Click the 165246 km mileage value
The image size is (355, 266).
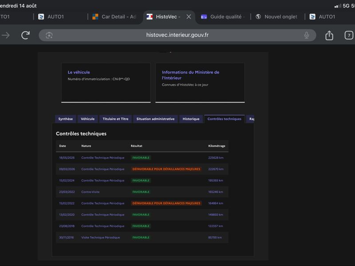click(x=216, y=192)
